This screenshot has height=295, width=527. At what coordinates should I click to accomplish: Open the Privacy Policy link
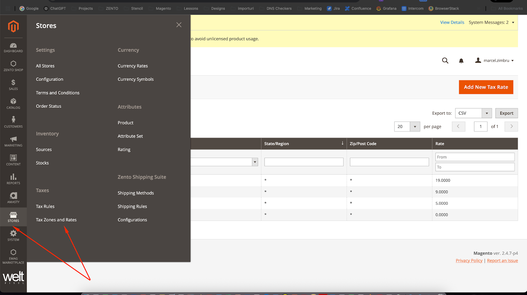click(x=469, y=261)
